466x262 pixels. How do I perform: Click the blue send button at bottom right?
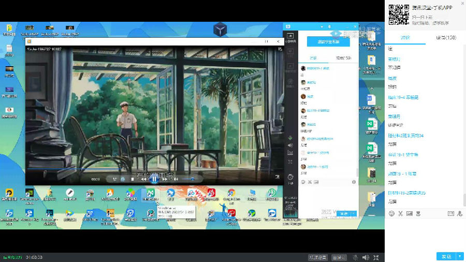446,256
